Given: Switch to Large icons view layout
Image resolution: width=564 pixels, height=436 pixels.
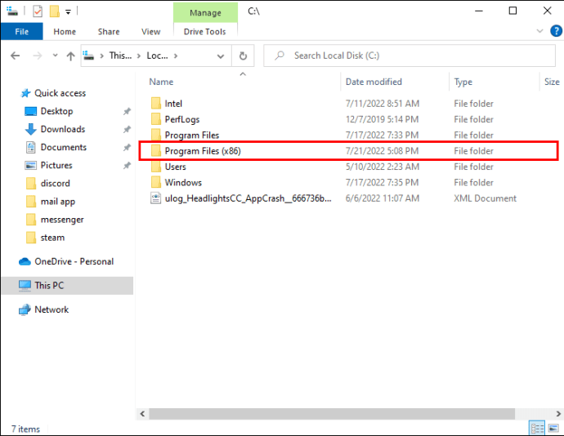Looking at the screenshot, I should point(553,429).
